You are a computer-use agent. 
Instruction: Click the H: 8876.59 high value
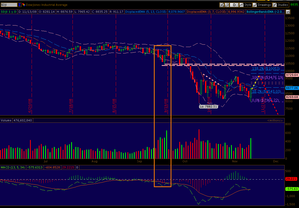65,12
